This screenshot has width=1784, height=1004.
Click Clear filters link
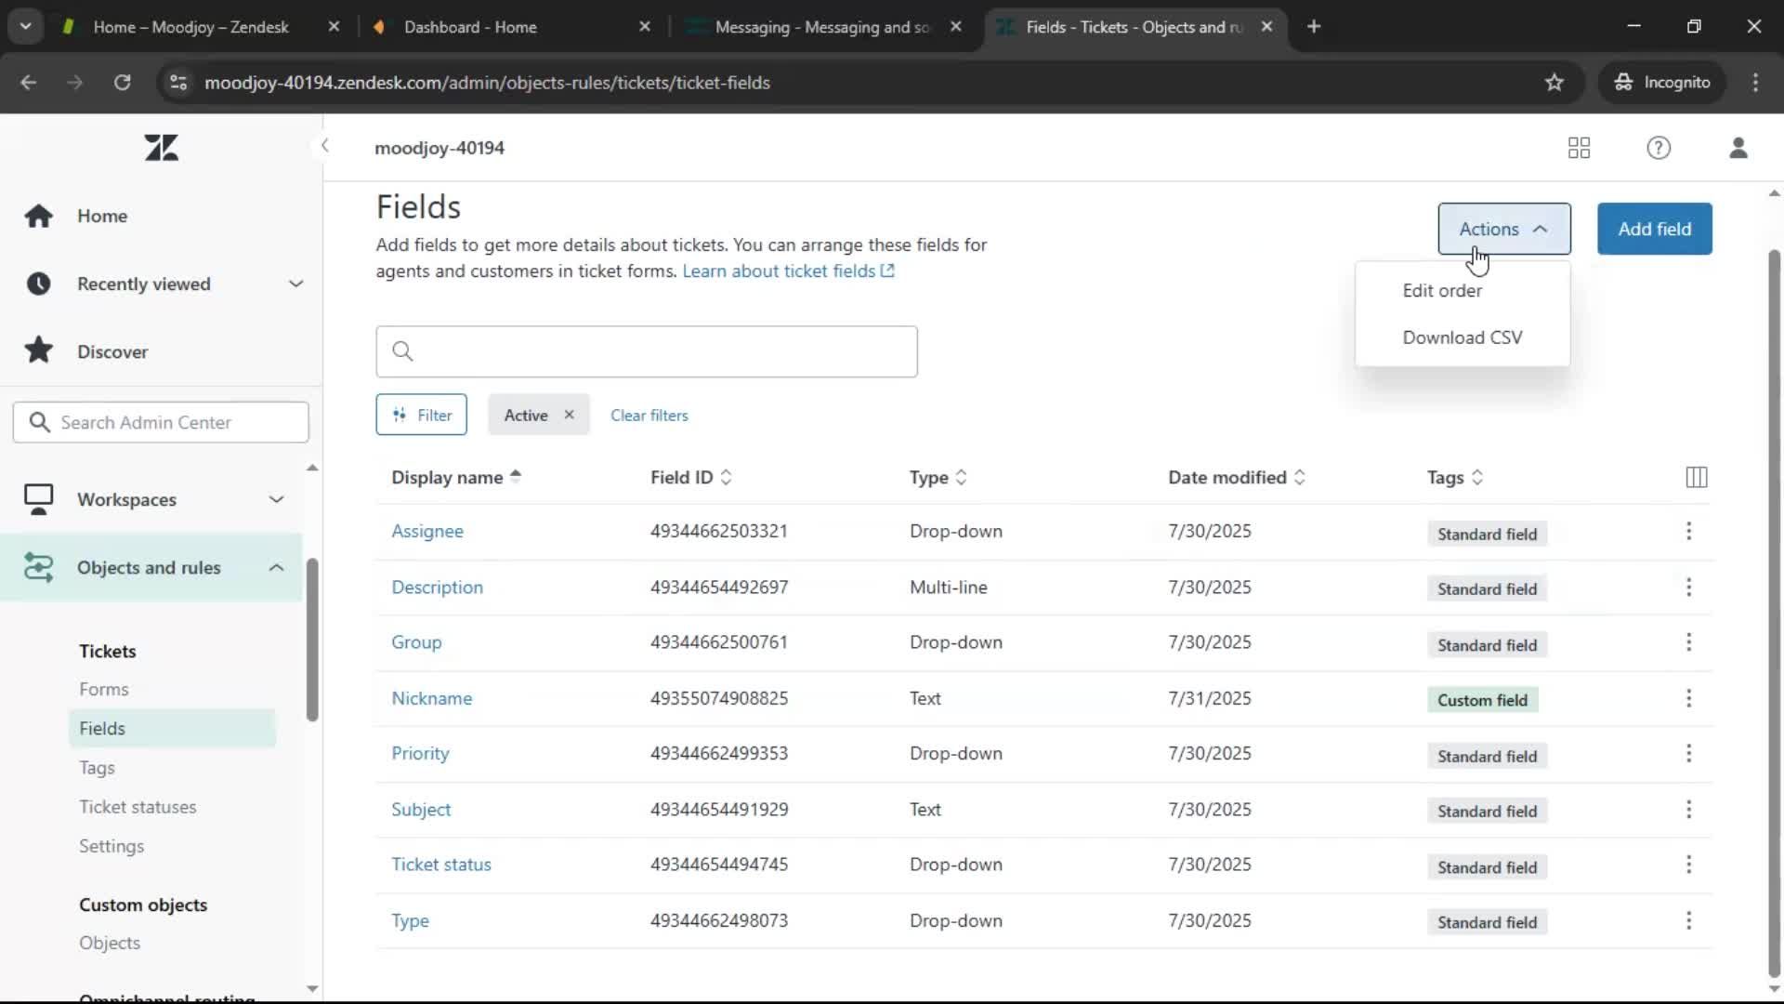tap(649, 416)
